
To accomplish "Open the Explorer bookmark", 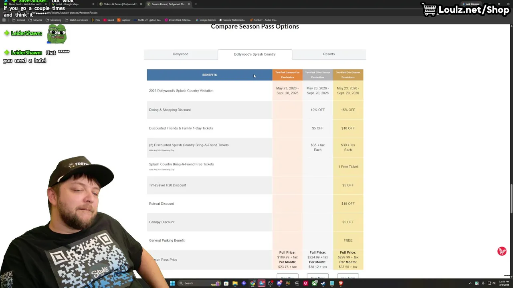I will (124, 20).
